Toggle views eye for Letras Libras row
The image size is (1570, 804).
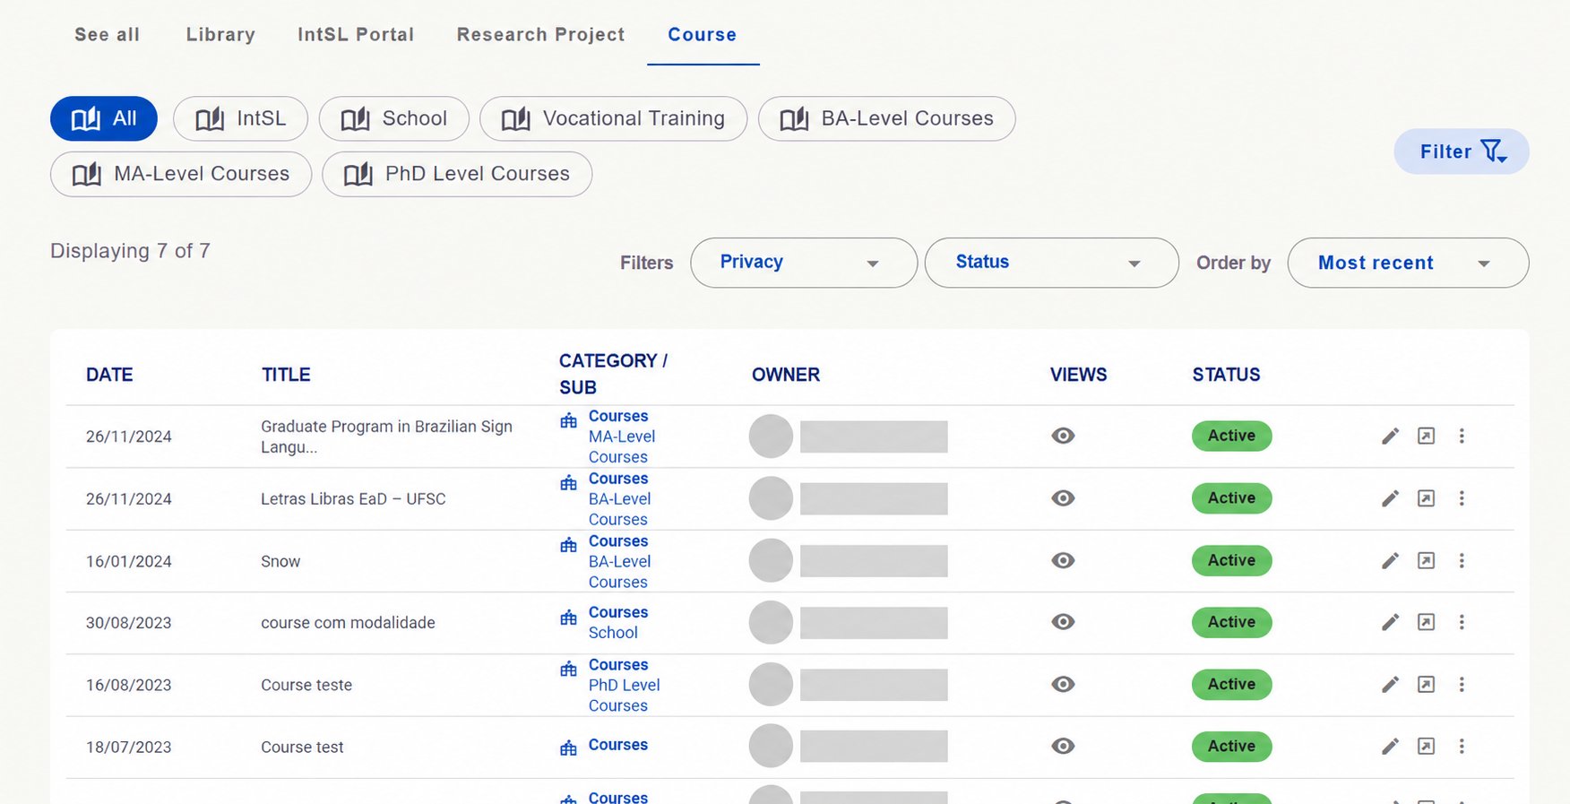tap(1063, 498)
